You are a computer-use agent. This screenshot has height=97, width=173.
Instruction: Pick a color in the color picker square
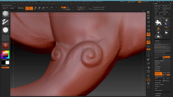5,54
